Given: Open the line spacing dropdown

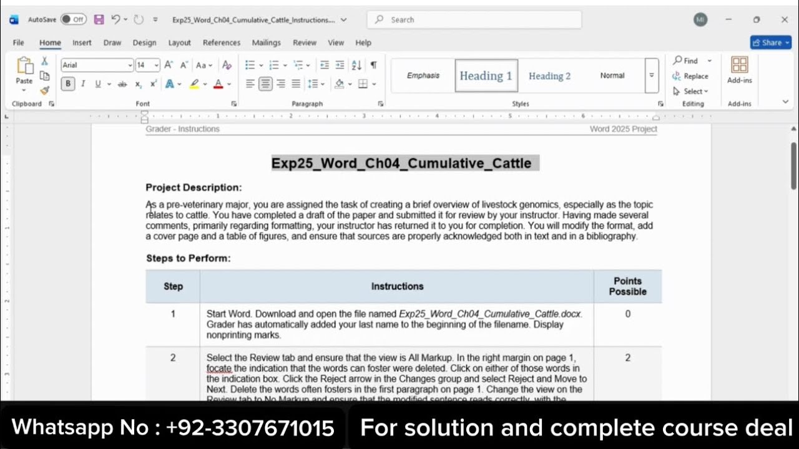Looking at the screenshot, I should 315,84.
